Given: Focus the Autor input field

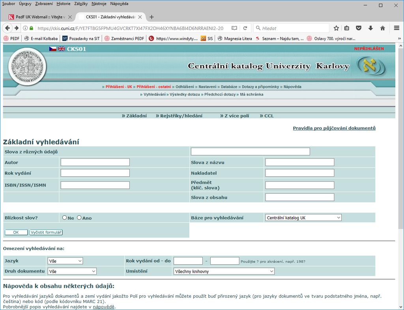Looking at the screenshot, I should [95, 162].
